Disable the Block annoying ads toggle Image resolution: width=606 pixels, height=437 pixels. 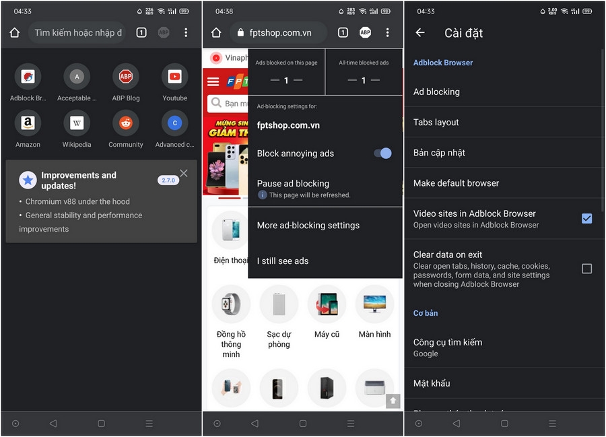pyautogui.click(x=382, y=154)
